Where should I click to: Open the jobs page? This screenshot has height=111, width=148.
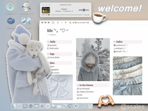coord(80,95)
